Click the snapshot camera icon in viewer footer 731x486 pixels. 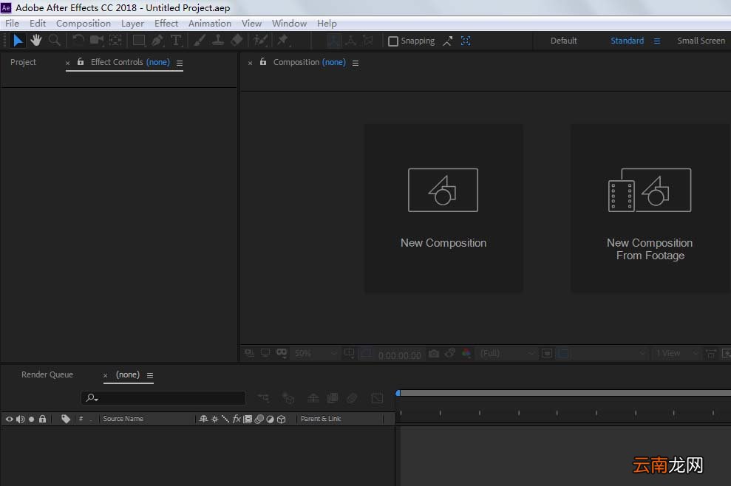434,354
